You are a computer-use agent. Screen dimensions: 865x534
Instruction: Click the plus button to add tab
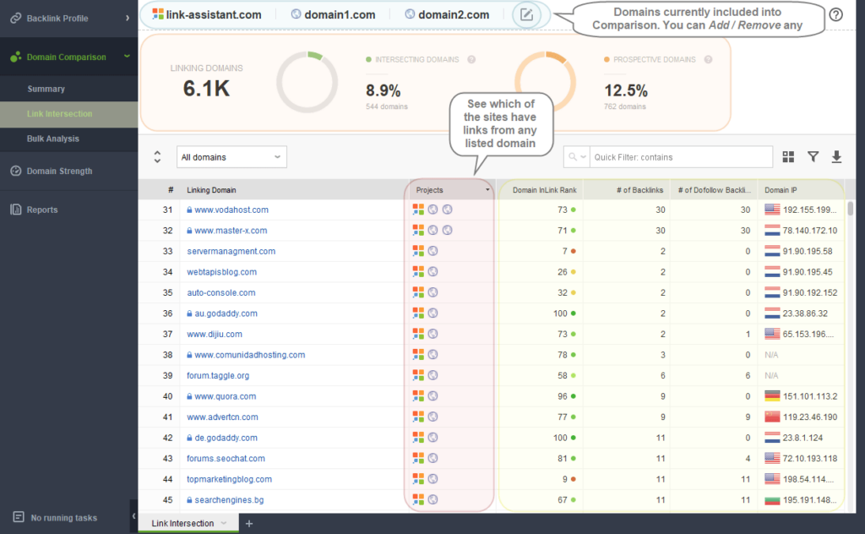point(249,524)
